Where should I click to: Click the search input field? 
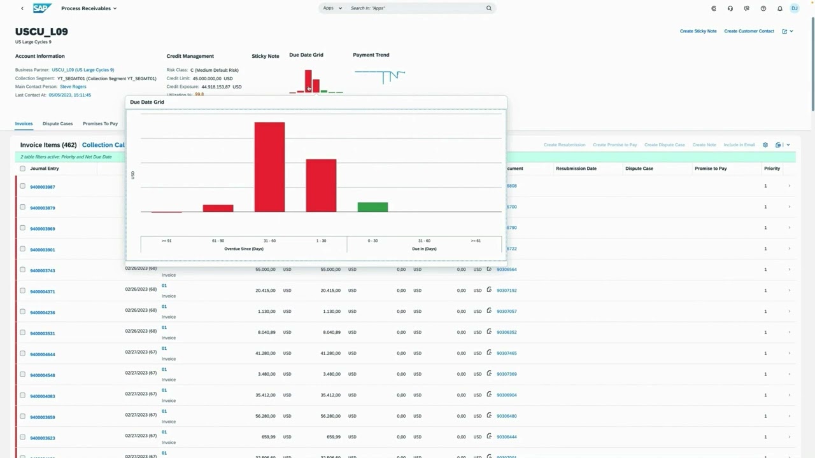417,8
